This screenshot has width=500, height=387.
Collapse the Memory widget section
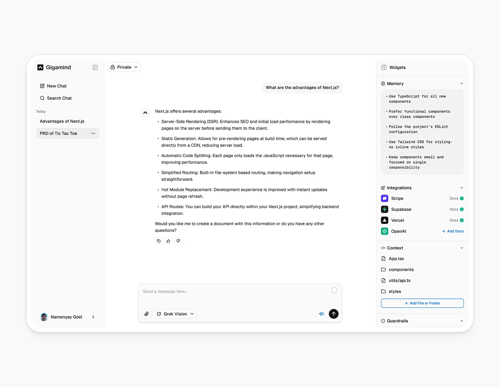pyautogui.click(x=462, y=83)
